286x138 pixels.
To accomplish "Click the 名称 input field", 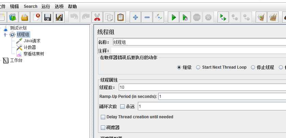I will coord(200,42).
